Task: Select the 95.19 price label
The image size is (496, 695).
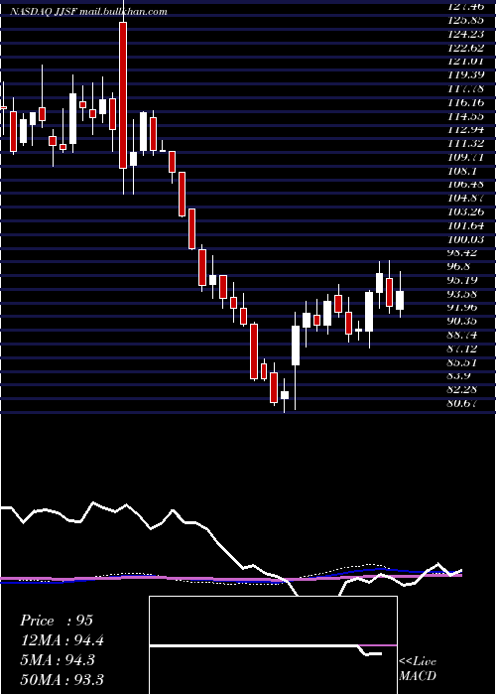Action: pos(462,281)
